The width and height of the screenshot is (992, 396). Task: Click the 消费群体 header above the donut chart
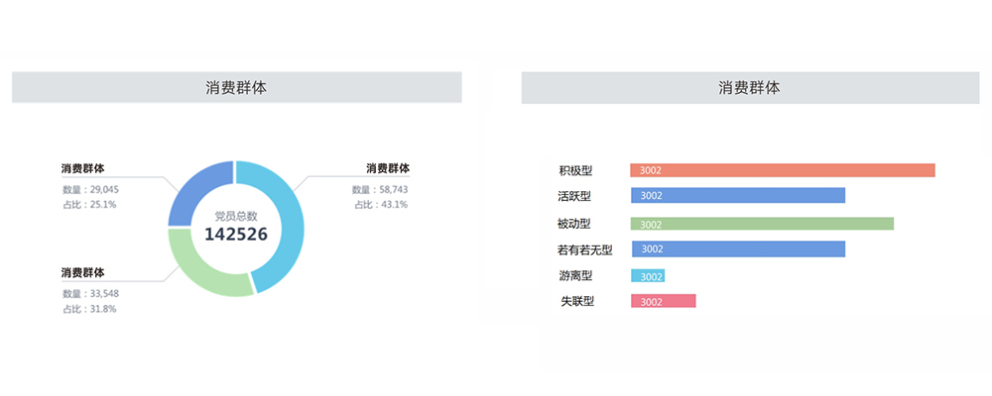235,88
